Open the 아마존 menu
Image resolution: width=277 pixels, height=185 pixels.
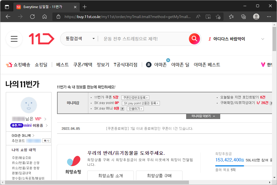pyautogui.click(x=160, y=65)
